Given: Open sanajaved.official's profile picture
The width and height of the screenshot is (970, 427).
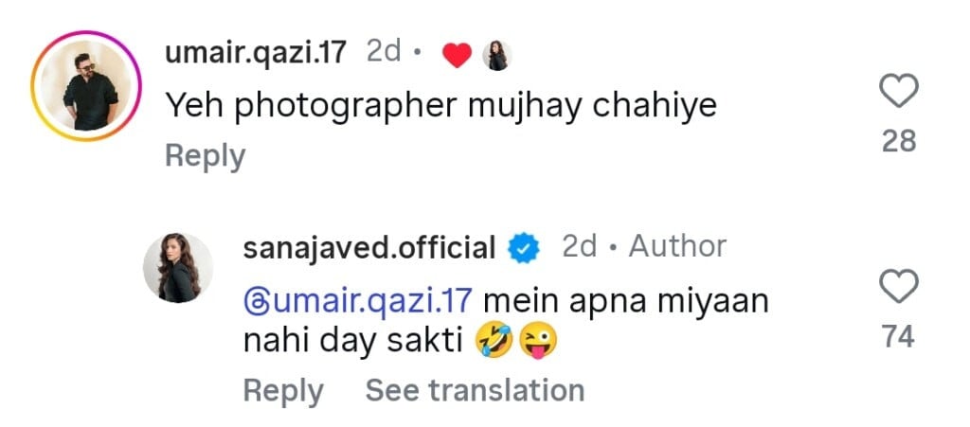Looking at the screenshot, I should 177,268.
